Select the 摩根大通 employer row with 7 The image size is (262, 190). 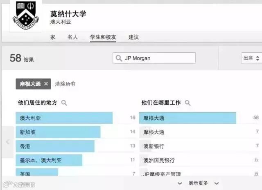click(199, 132)
